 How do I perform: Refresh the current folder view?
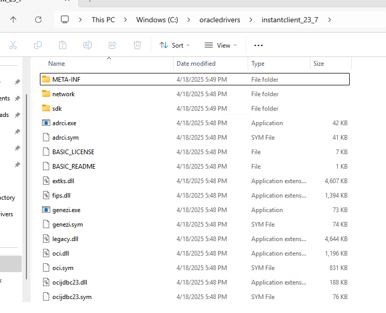pyautogui.click(x=38, y=20)
